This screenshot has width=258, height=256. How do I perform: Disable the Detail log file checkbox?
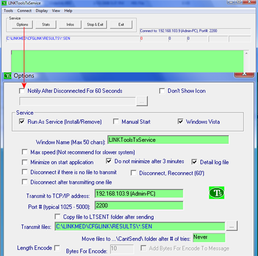(194, 162)
